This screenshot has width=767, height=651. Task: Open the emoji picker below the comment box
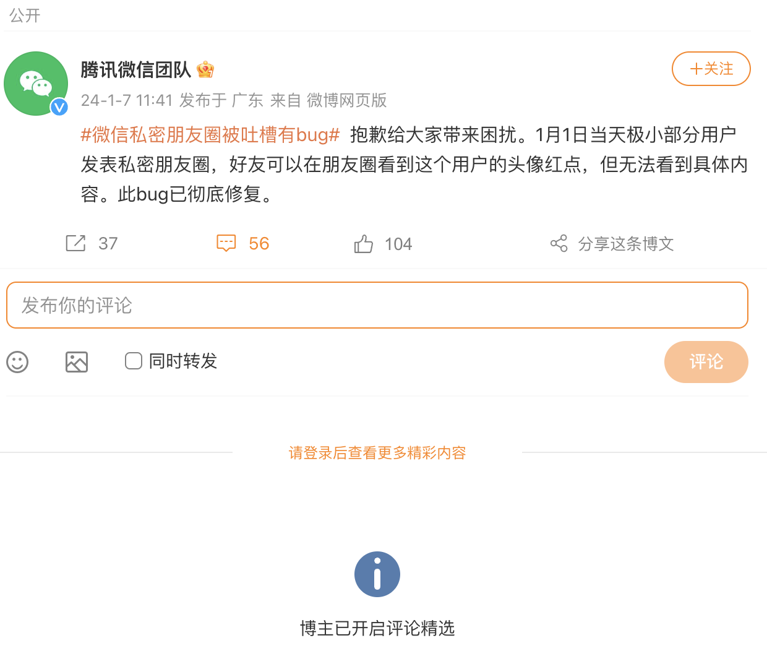17,362
